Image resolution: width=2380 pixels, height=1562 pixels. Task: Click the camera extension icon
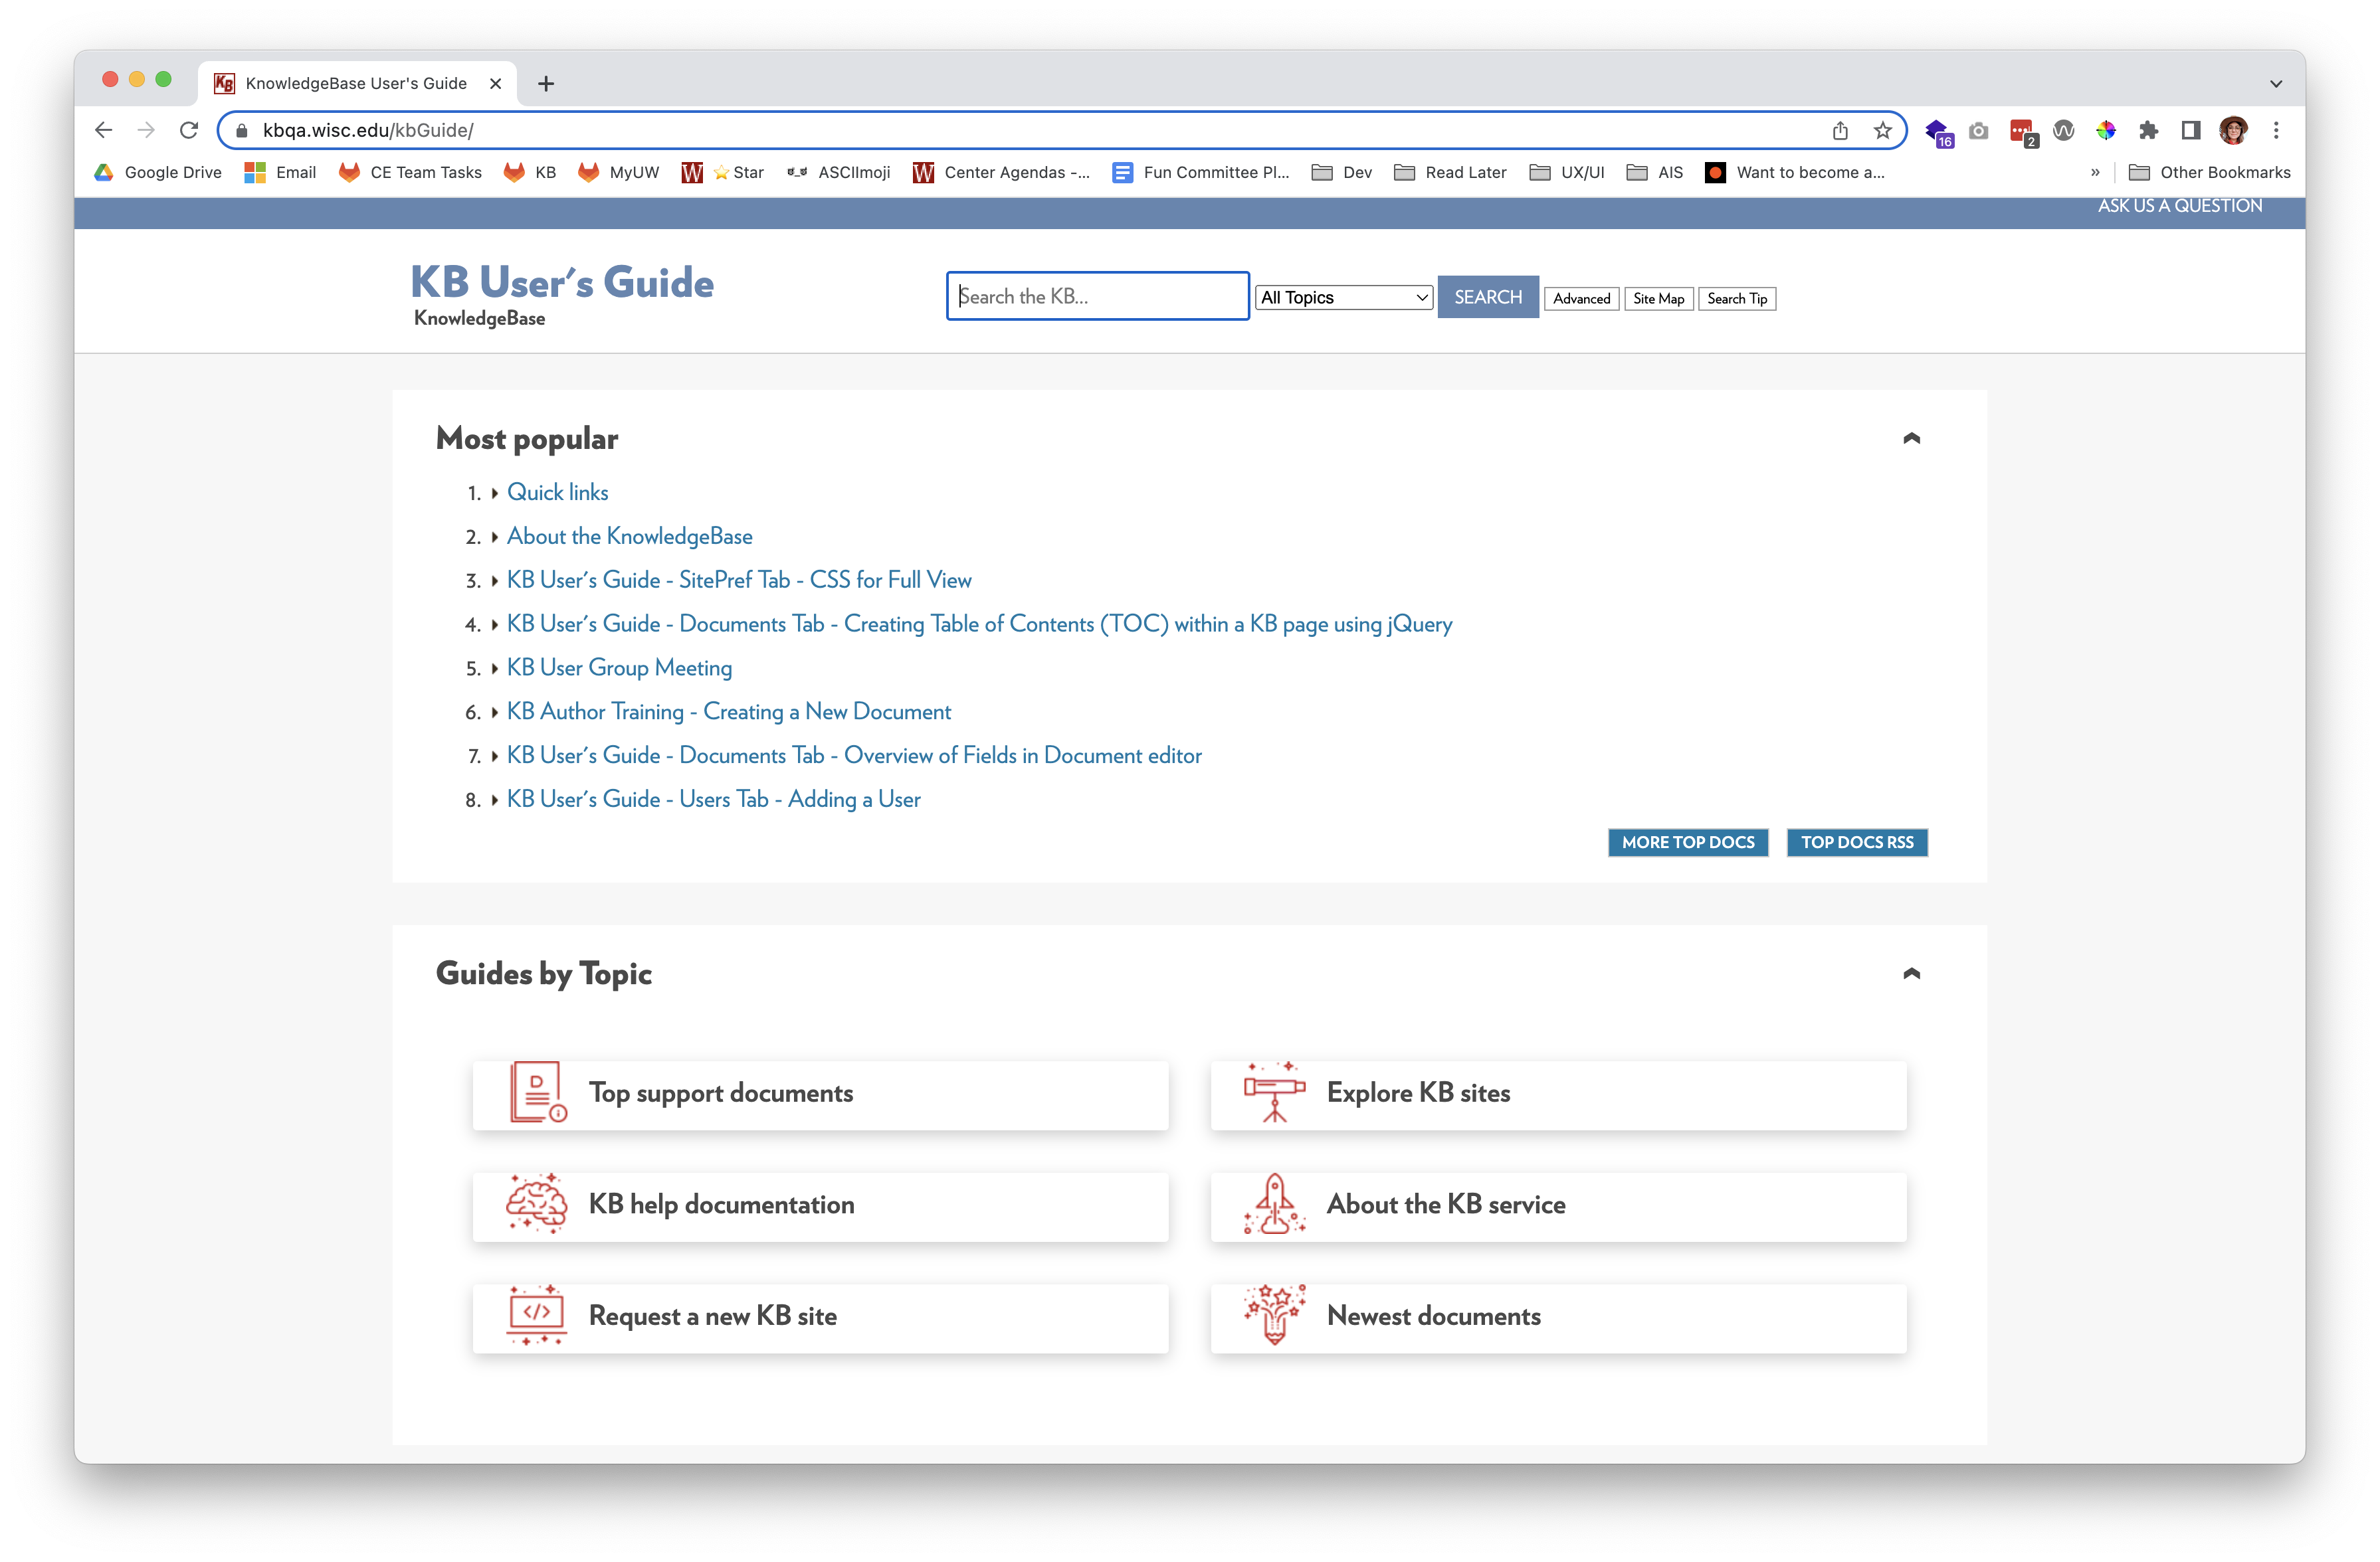click(x=1978, y=130)
